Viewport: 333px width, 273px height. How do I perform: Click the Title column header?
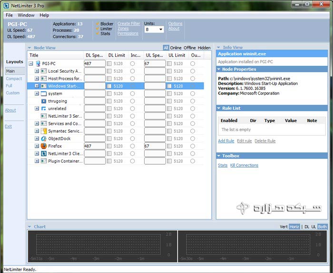click(x=56, y=56)
